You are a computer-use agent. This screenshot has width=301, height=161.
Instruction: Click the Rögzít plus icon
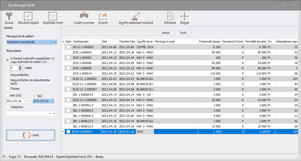click(184, 16)
